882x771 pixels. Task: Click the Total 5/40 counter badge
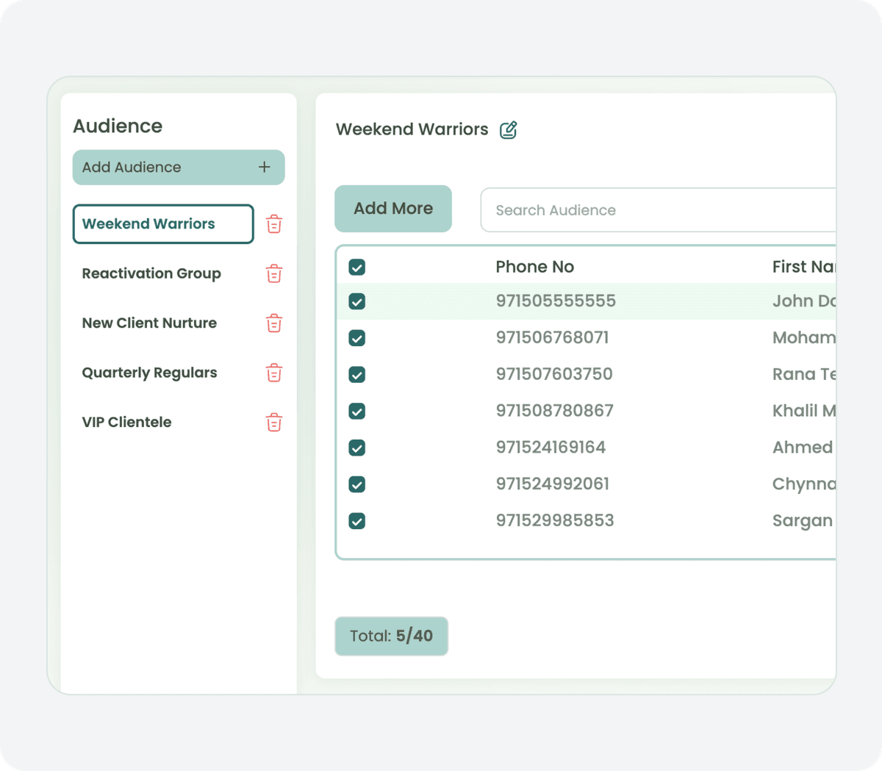(x=391, y=636)
